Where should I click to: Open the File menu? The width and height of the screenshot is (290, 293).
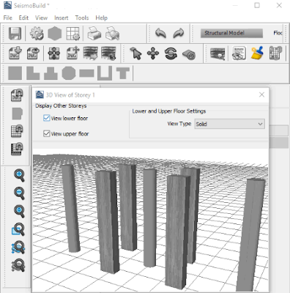pos(8,18)
